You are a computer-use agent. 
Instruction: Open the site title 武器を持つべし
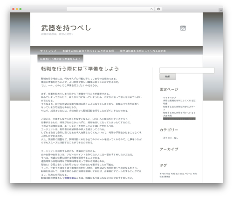tap(66, 28)
